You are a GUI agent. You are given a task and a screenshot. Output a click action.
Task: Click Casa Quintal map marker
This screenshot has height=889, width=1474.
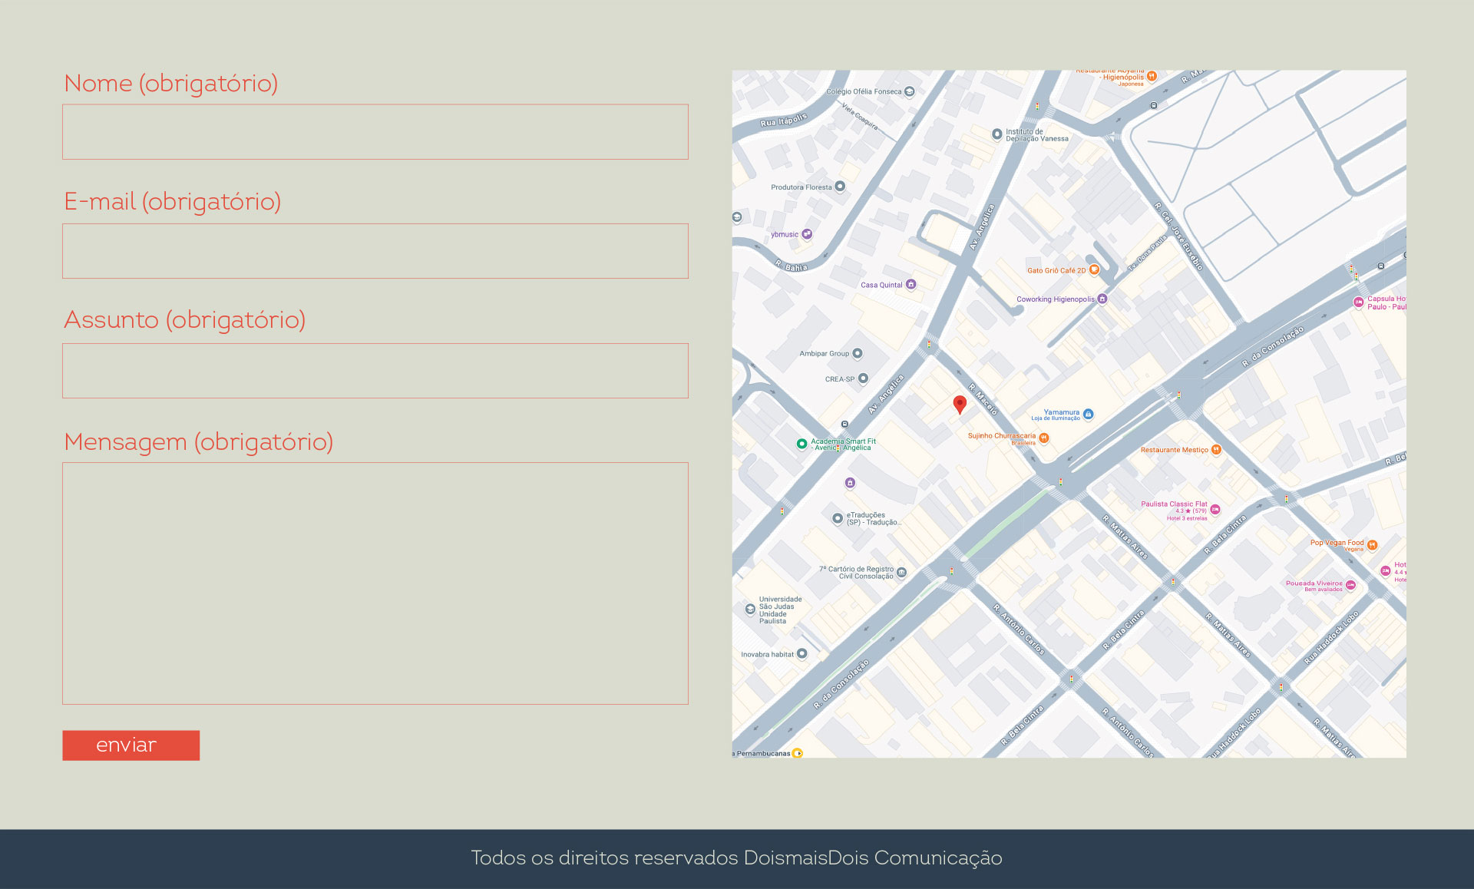[911, 284]
